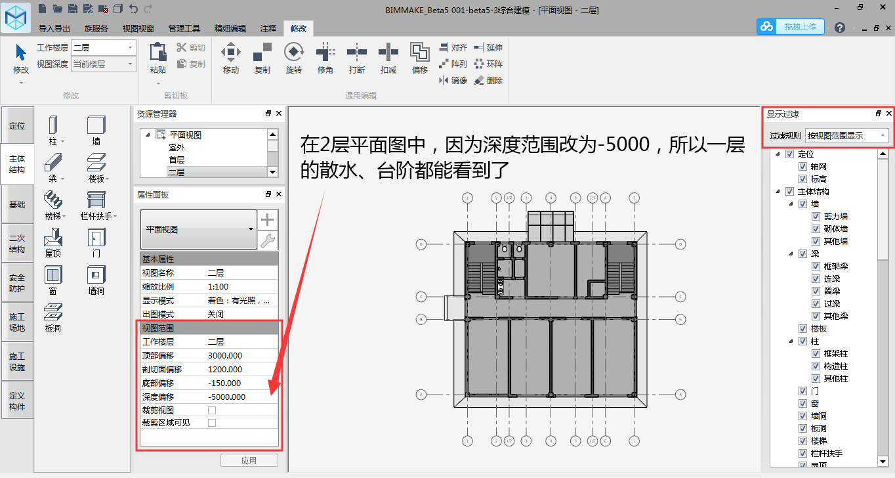Switch to the 安全防护 sidebar category

click(17, 283)
